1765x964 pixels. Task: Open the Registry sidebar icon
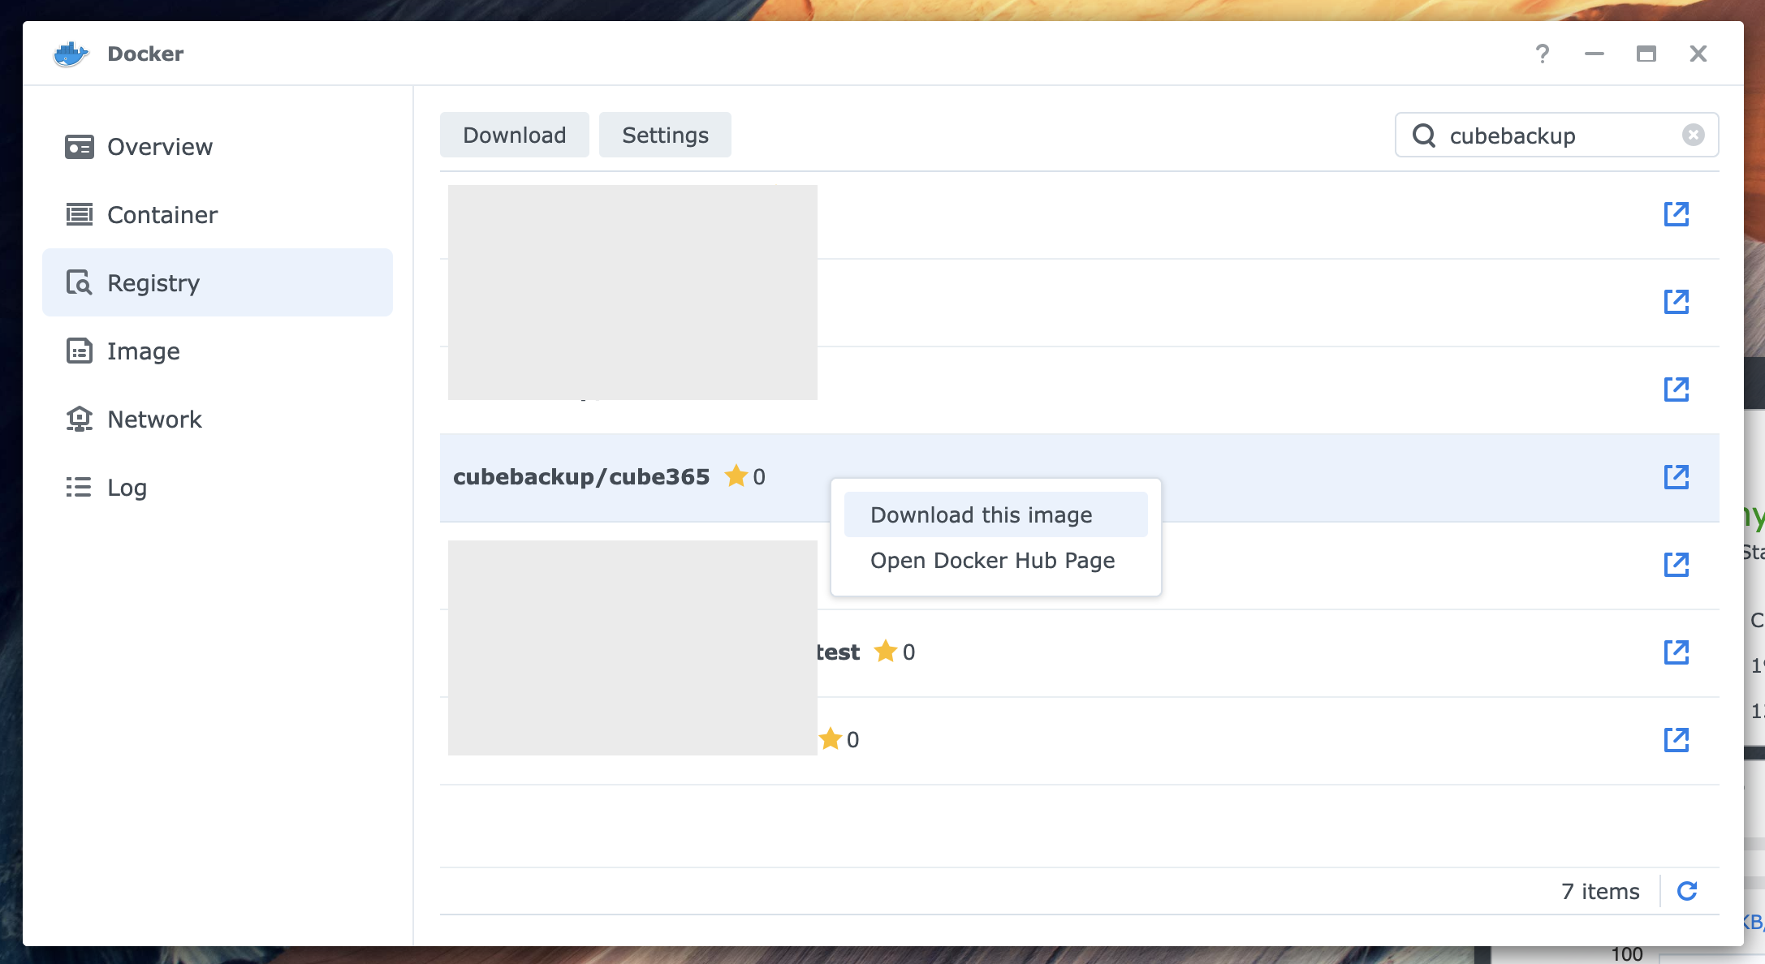pos(79,282)
